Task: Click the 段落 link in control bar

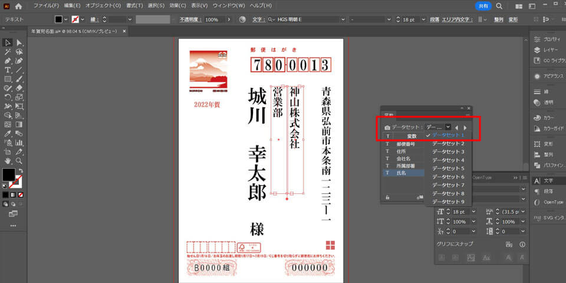Action: coord(434,19)
